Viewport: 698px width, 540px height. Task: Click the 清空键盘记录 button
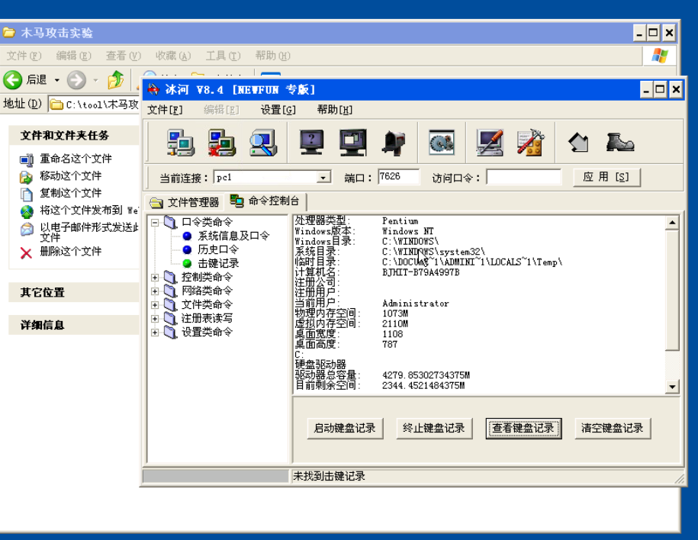(x=612, y=428)
